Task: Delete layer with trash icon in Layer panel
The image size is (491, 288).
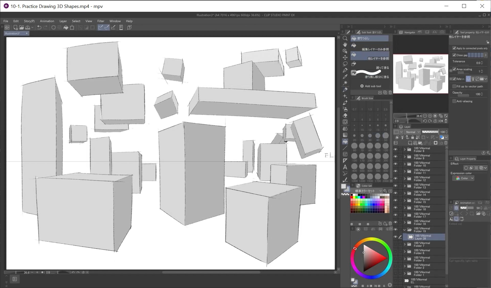Action: tap(446, 143)
